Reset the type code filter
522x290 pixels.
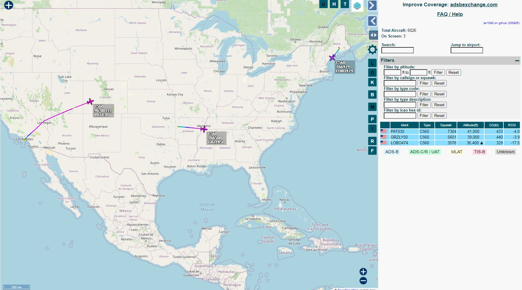tap(439, 94)
